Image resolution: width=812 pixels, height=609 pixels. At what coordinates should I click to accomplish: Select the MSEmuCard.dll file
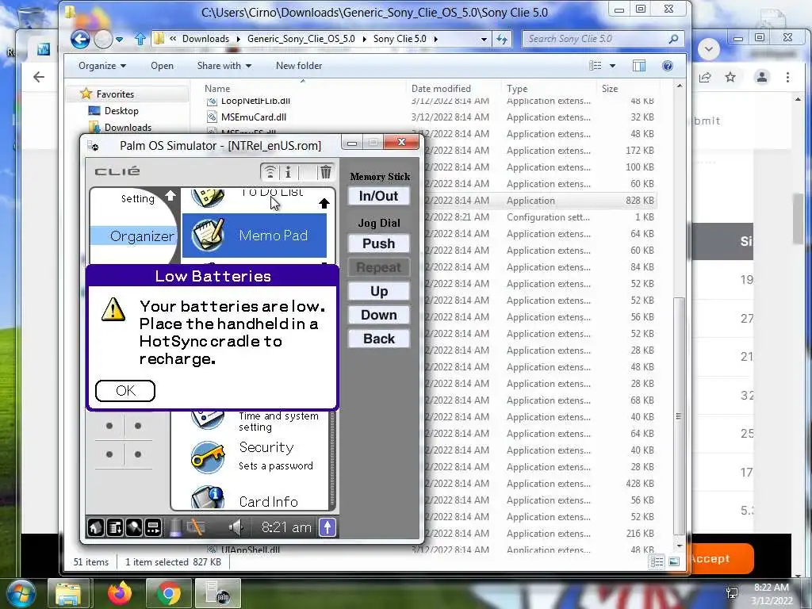[253, 117]
